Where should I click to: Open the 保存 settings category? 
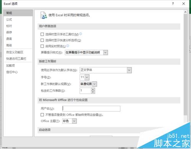tap(18, 32)
